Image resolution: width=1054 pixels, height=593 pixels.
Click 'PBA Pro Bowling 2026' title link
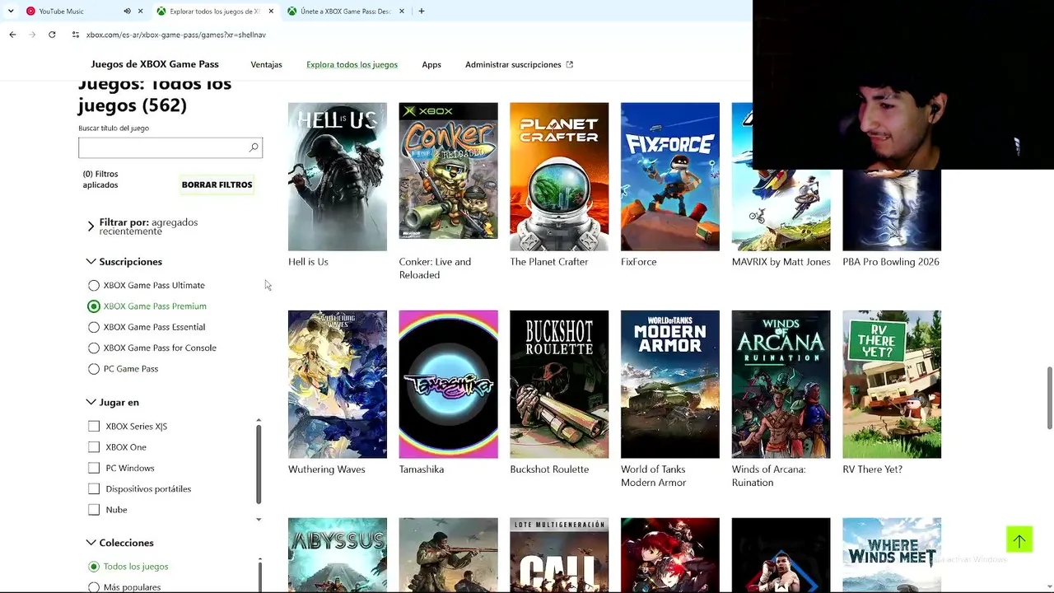(x=891, y=262)
